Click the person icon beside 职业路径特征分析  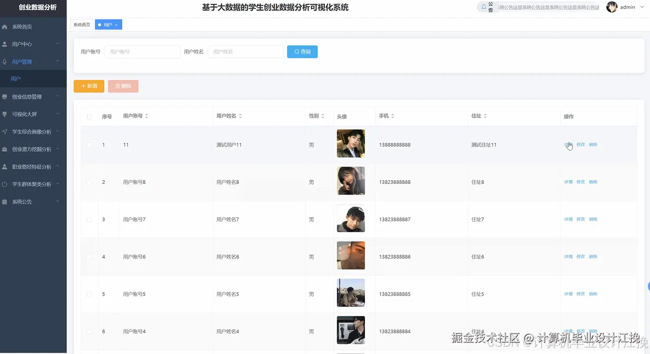pos(5,167)
